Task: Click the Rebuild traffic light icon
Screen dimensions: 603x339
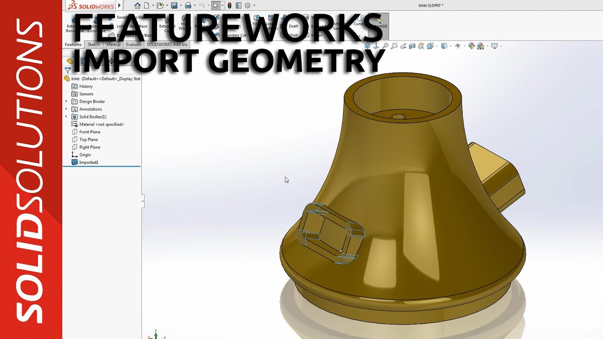Action: coord(229,6)
